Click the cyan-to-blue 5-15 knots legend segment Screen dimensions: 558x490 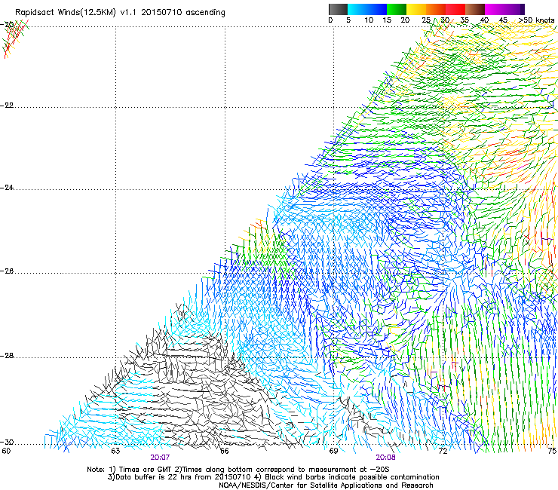(x=367, y=9)
